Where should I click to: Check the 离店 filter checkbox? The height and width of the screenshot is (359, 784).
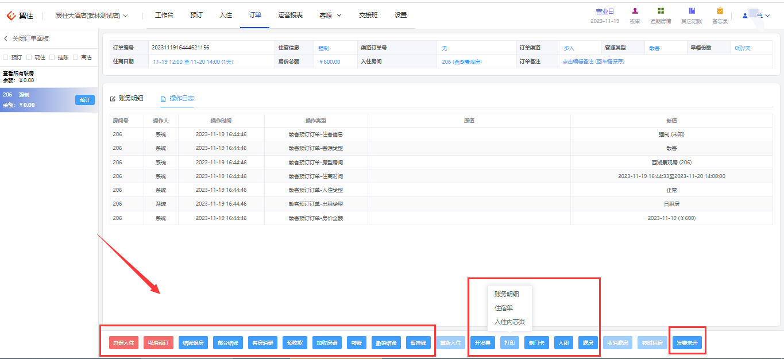[x=75, y=57]
